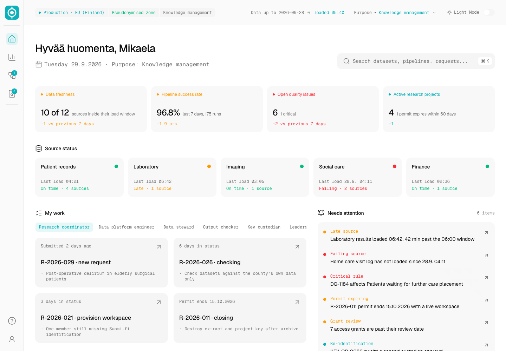Open the pipelines sidebar icon with badge 1
Viewport: 506px width, 351px height.
(12, 75)
